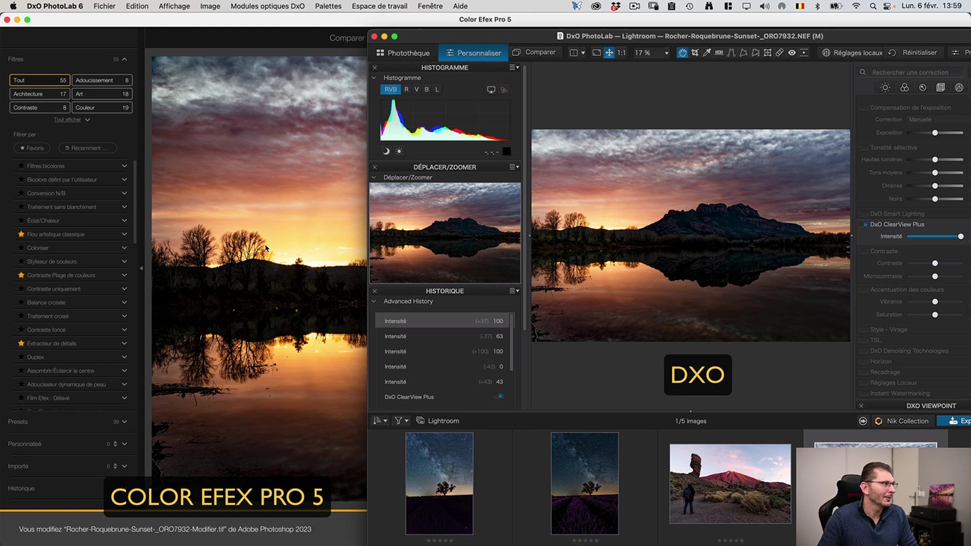Viewport: 971px width, 546px height.
Task: Open the filmstrip filter funnel icon
Action: [x=400, y=421]
